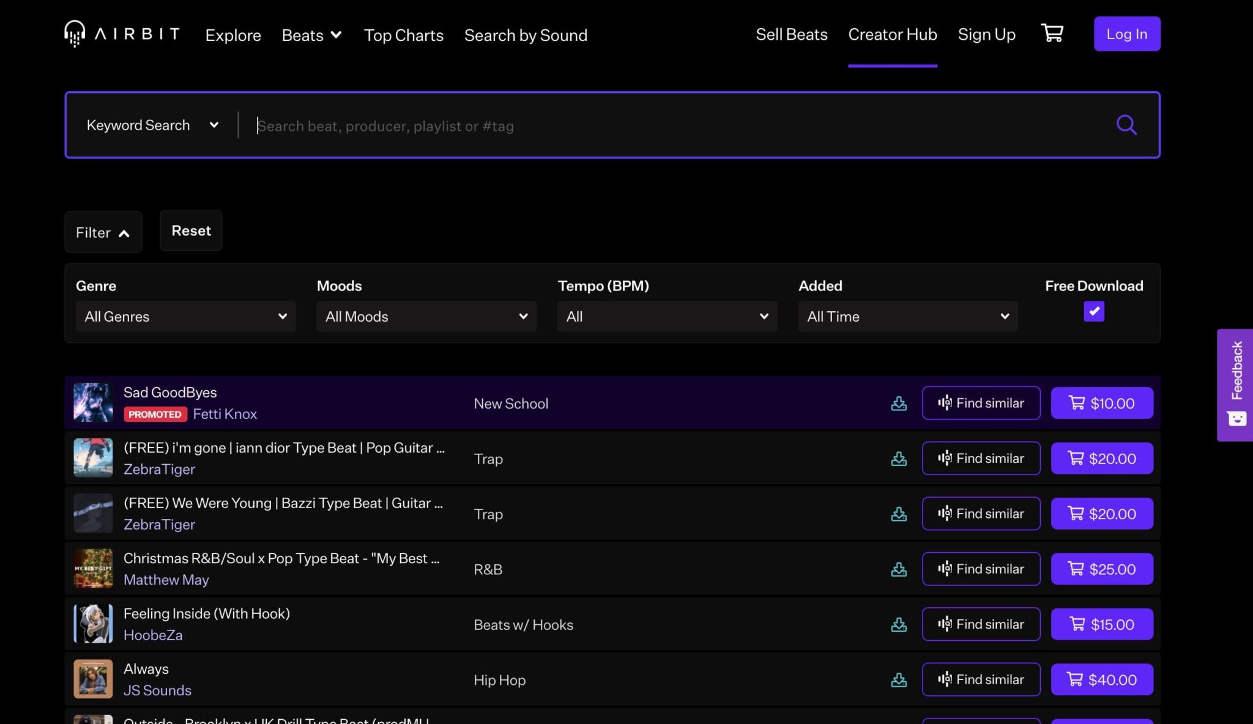
Task: Open the All Genres dropdown
Action: pos(185,316)
